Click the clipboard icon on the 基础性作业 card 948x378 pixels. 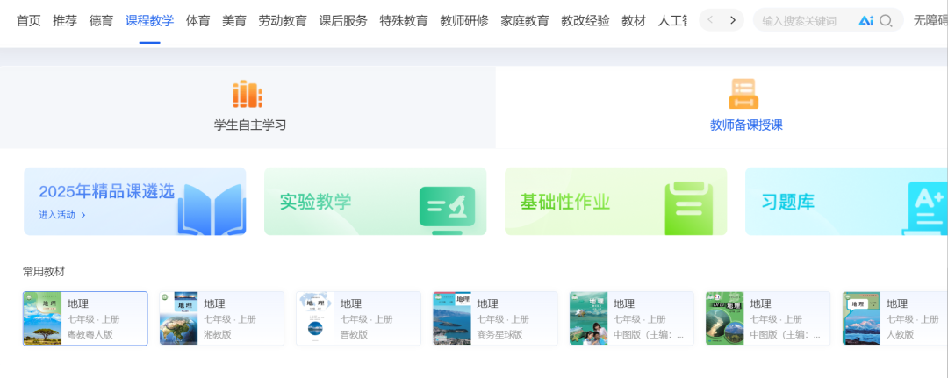click(x=689, y=209)
